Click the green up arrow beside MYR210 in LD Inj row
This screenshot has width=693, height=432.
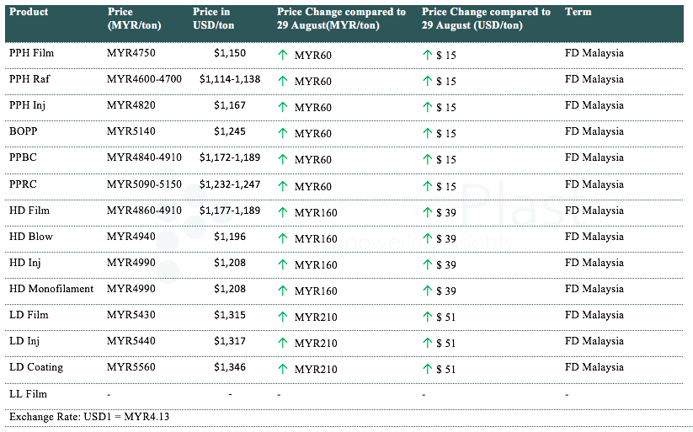coord(283,344)
